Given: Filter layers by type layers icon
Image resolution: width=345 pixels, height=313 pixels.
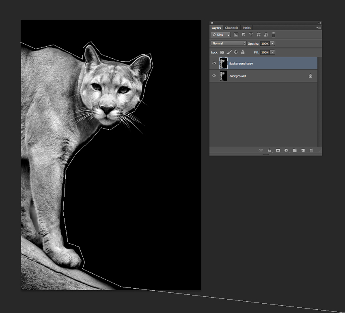Looking at the screenshot, I should point(251,34).
